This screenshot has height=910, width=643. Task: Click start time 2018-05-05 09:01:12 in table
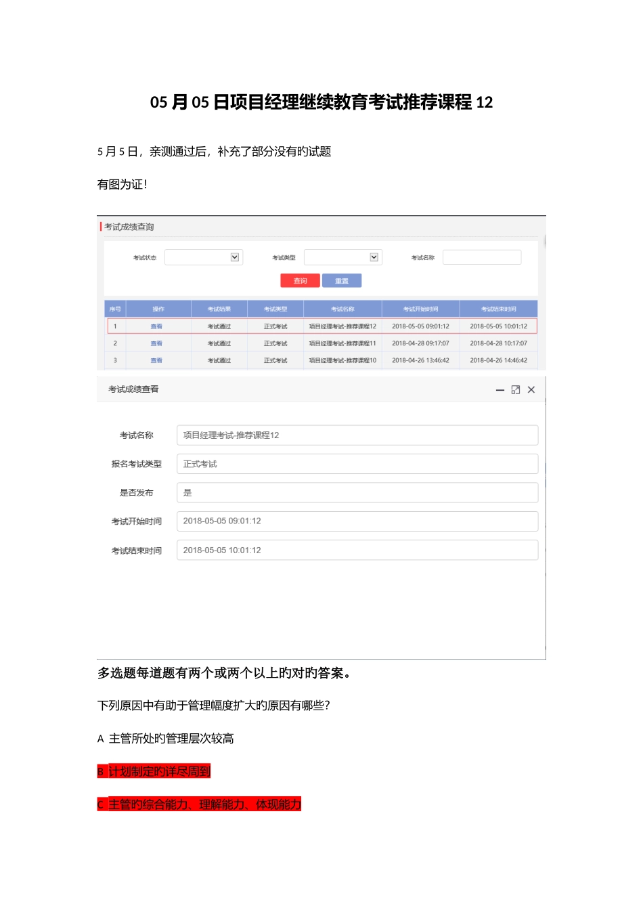pyautogui.click(x=420, y=326)
